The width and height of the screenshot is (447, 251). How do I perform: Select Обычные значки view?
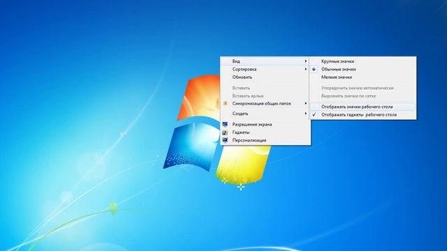click(x=363, y=69)
